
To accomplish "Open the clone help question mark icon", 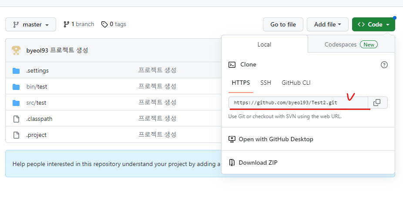I will tap(384, 65).
